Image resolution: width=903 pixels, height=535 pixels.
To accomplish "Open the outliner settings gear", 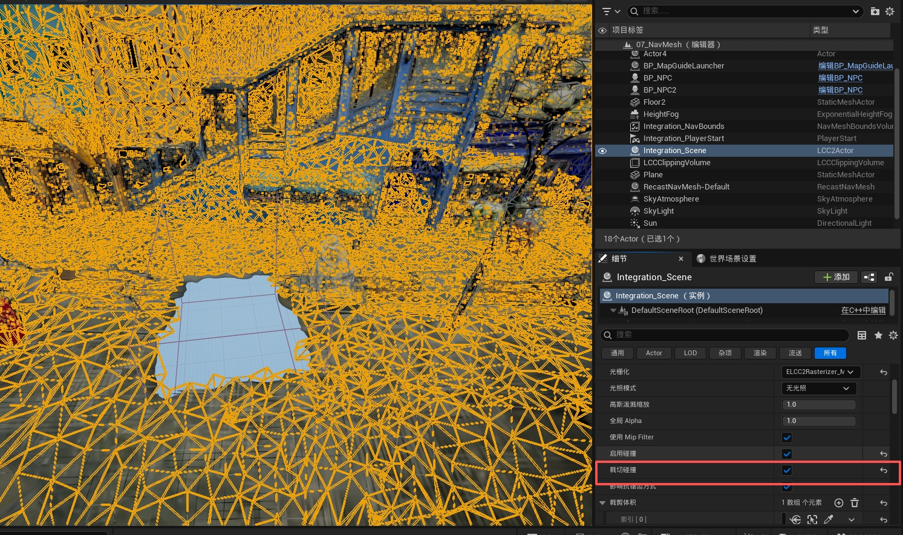I will click(x=890, y=11).
